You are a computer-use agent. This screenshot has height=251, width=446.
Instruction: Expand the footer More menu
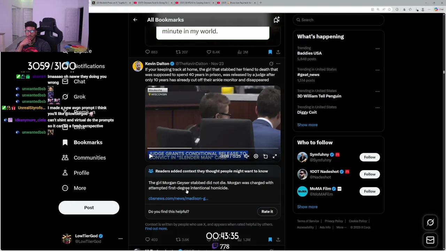click(x=341, y=227)
